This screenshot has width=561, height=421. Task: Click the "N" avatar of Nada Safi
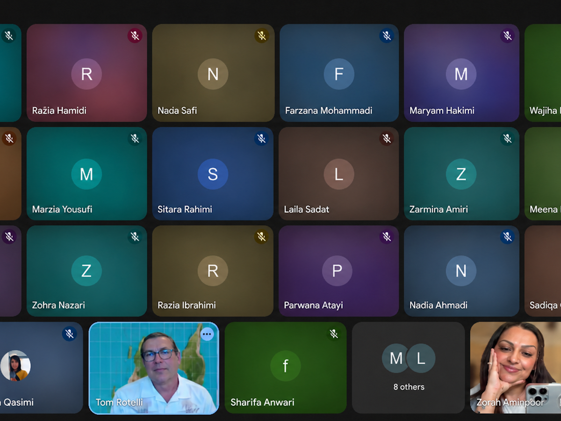tap(213, 74)
